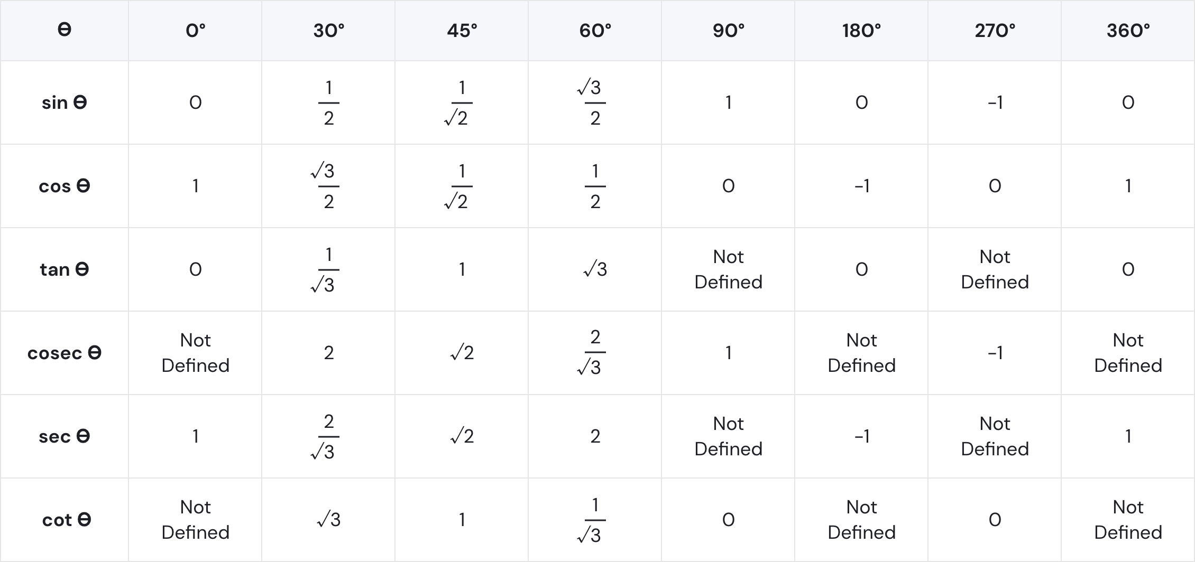This screenshot has width=1195, height=562.
Task: Select the cosec 0° Not Defined cell
Action: coord(195,353)
